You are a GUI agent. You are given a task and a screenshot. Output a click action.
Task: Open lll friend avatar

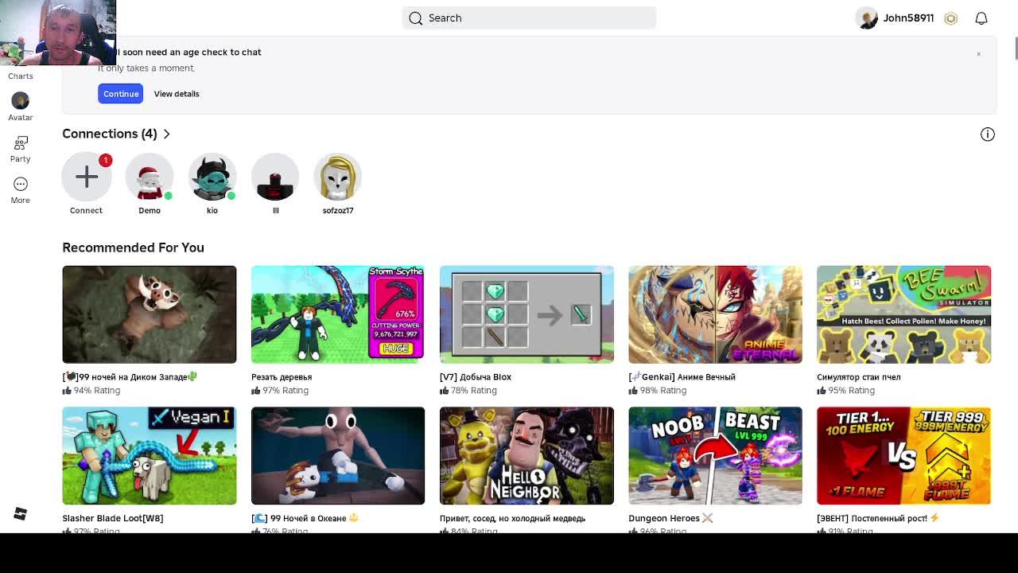275,177
